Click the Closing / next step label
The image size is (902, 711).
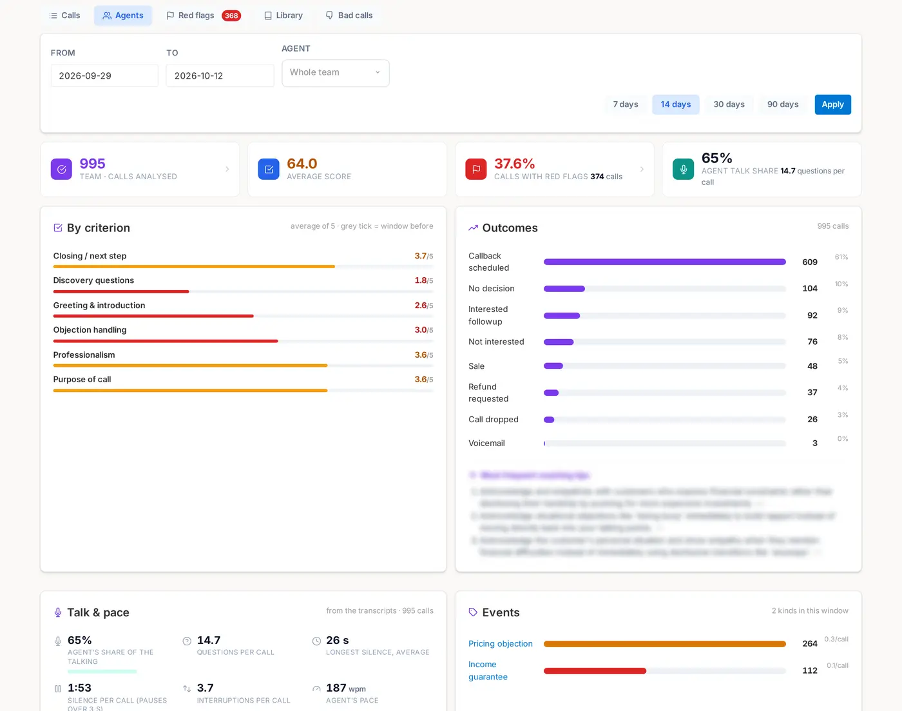tap(90, 256)
